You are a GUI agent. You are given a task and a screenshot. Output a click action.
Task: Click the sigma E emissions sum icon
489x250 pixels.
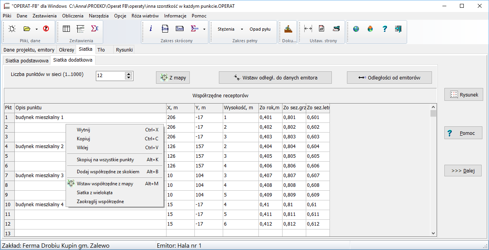[95, 29]
